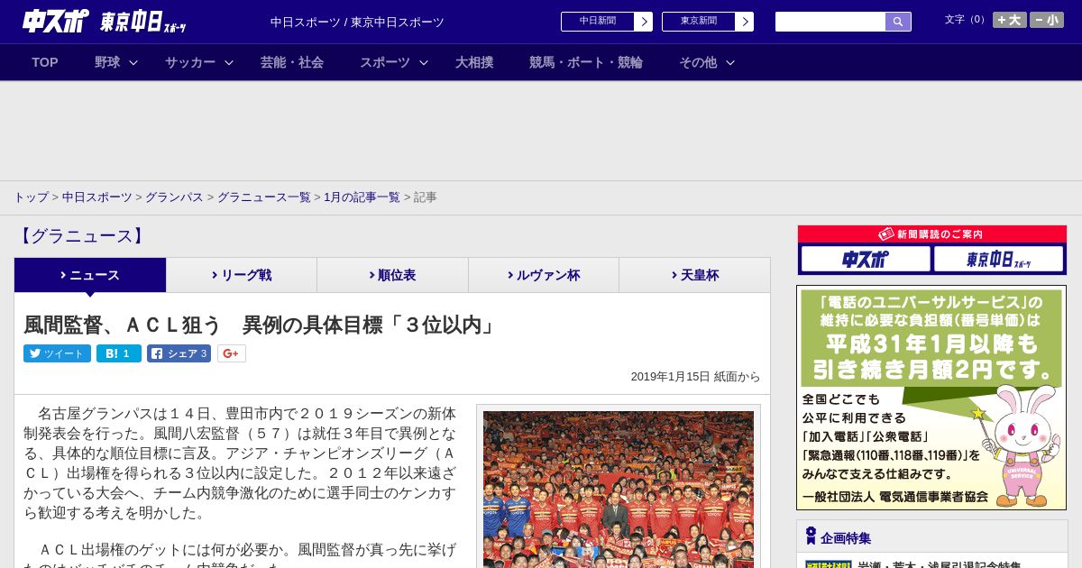Viewport: 1082px width, 568px height.
Task: Switch to ルヴァン杯 tab
Action: point(544,275)
